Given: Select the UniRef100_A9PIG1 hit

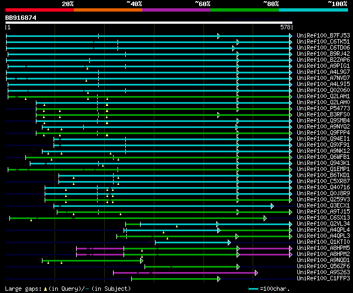Looking at the screenshot, I should [x=323, y=66].
